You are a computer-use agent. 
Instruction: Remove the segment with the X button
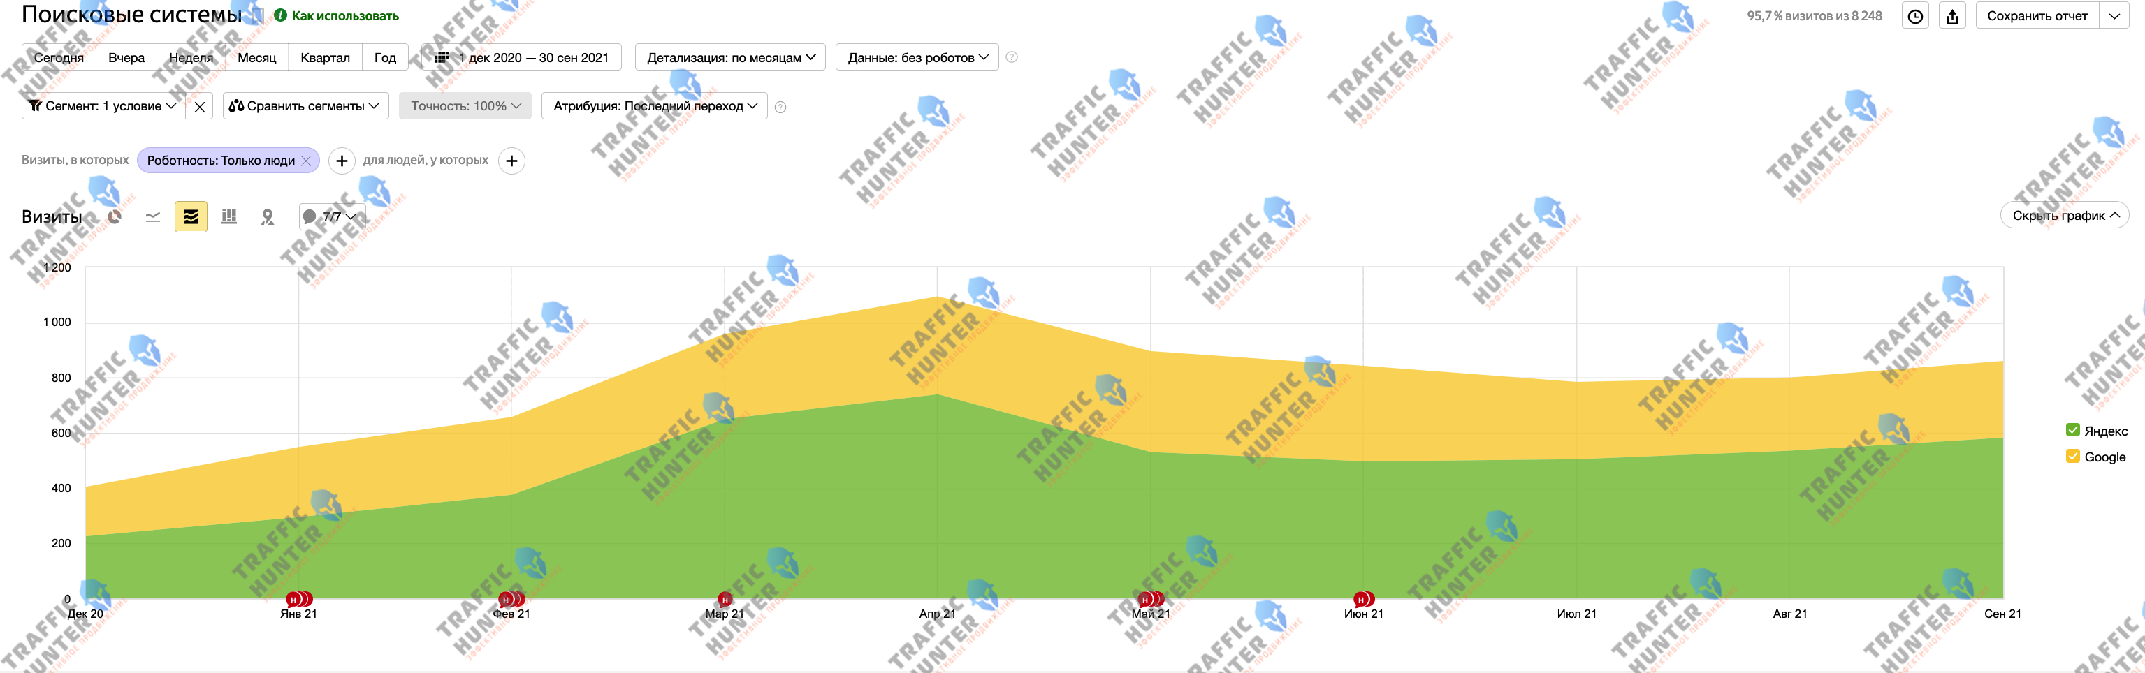click(200, 107)
